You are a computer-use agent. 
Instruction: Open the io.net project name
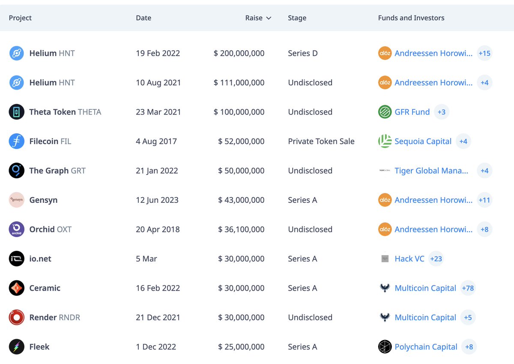[40, 259]
